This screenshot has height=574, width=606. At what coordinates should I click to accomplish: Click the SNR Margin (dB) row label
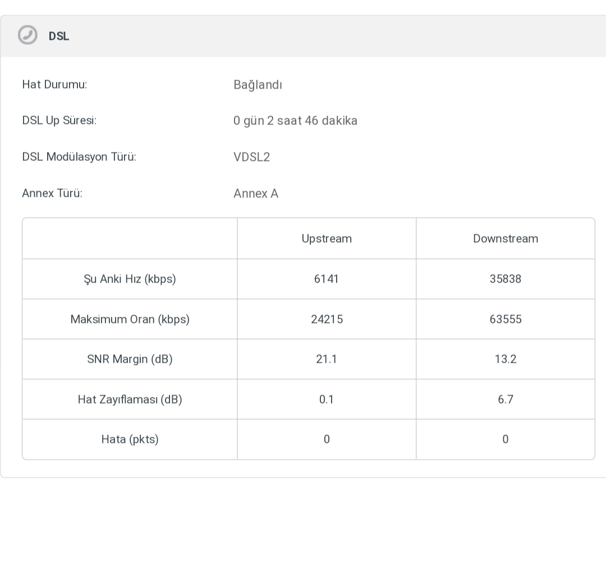tap(130, 359)
